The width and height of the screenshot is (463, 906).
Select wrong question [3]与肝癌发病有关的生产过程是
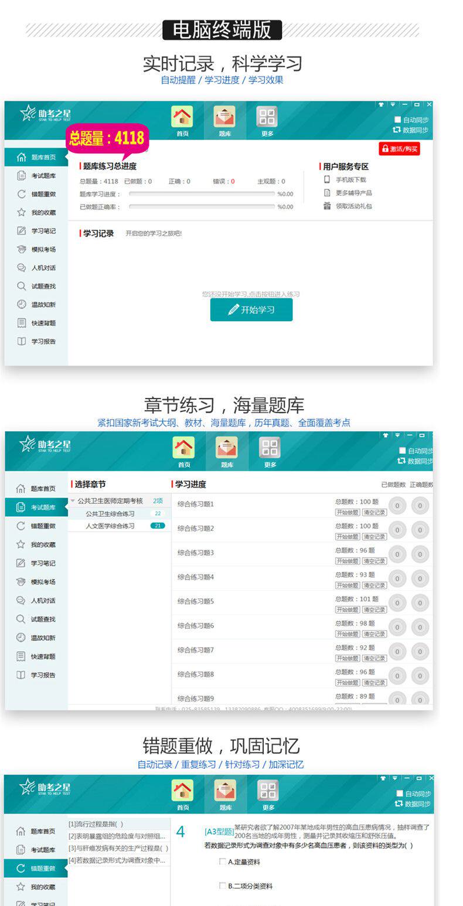coord(118,848)
